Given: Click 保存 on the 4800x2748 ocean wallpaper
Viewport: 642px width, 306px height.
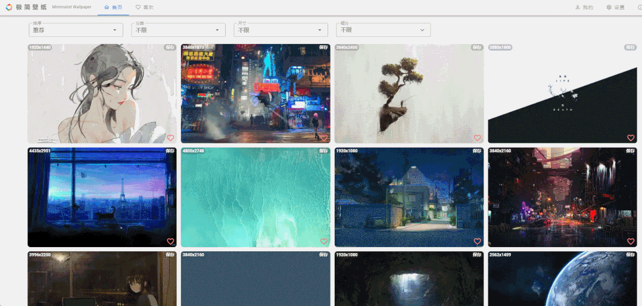Looking at the screenshot, I should coord(323,151).
